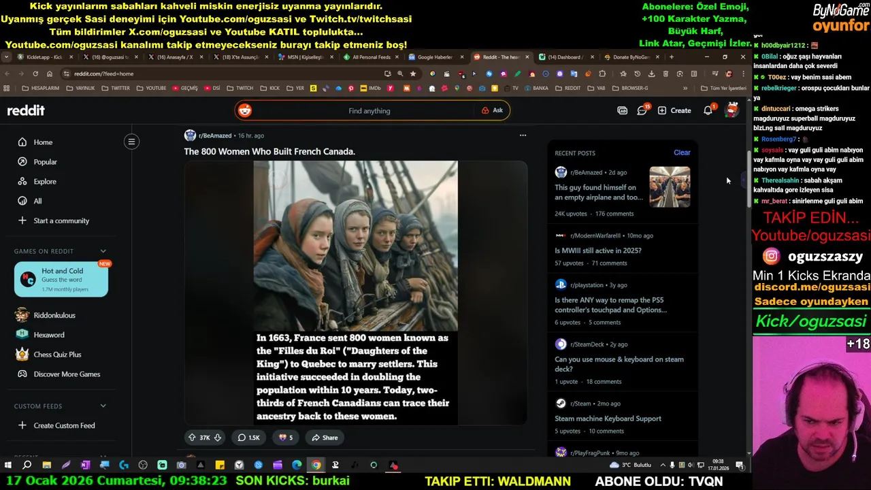Bookmark this page with star icon

(412, 73)
